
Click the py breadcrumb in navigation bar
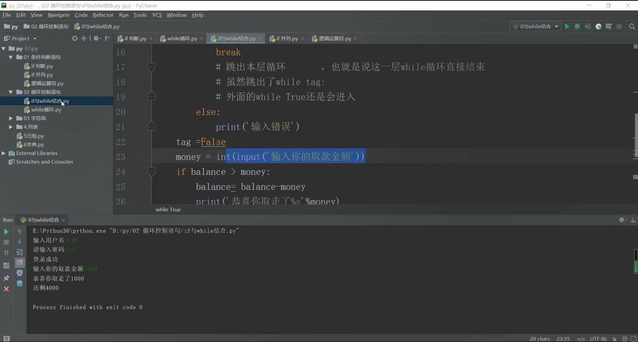click(x=11, y=26)
